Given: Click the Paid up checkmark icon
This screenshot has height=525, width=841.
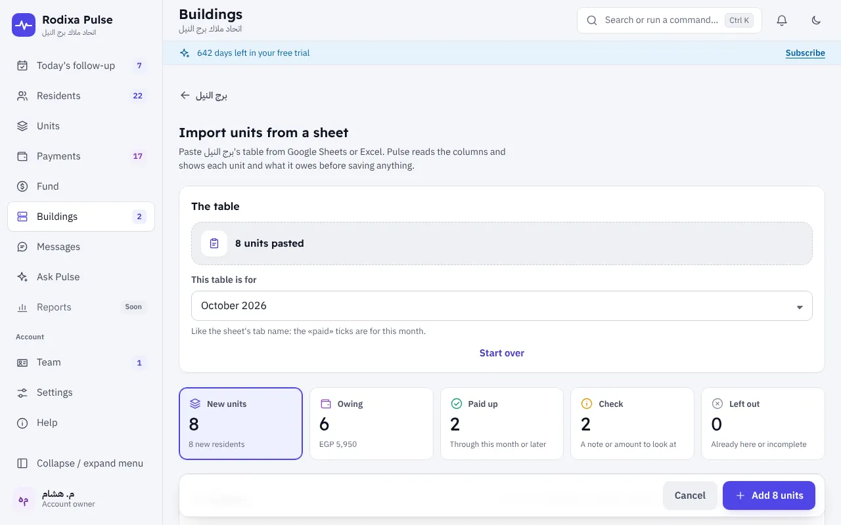Looking at the screenshot, I should (457, 404).
